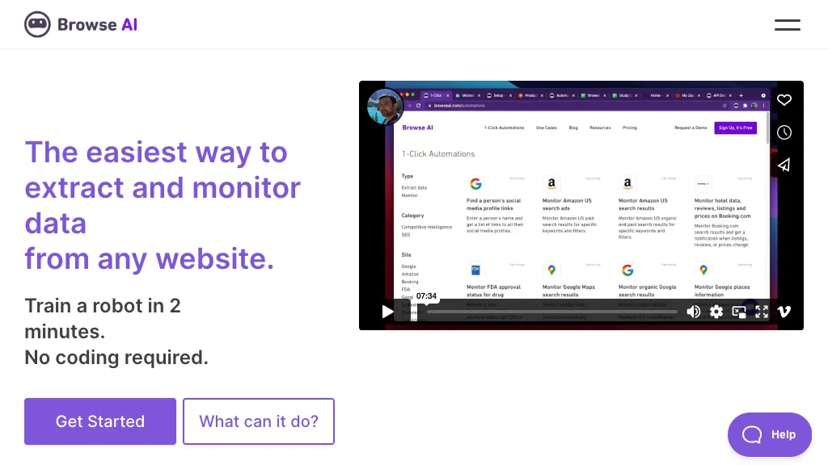Seek along the video progress bar
Viewport: 828px width, 465px height.
[551, 312]
